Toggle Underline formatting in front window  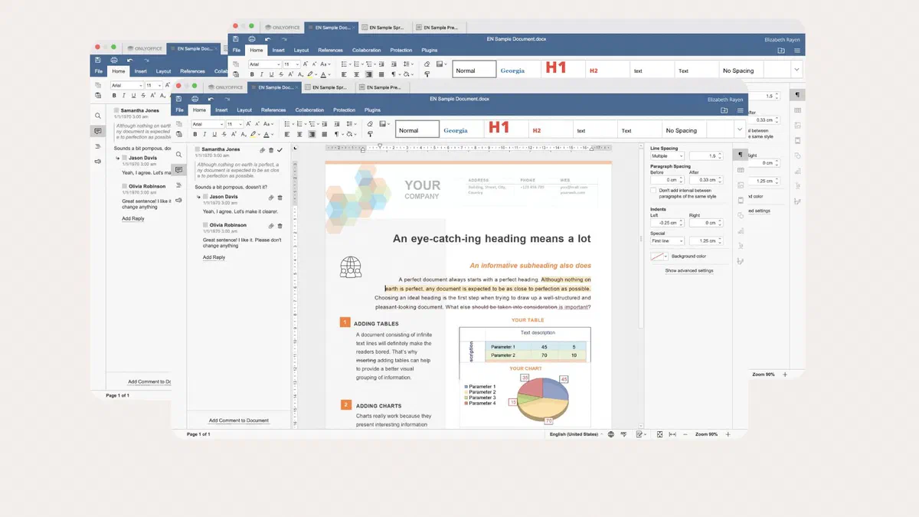[214, 134]
